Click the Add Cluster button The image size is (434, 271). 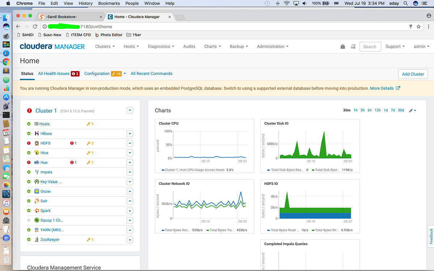click(413, 74)
